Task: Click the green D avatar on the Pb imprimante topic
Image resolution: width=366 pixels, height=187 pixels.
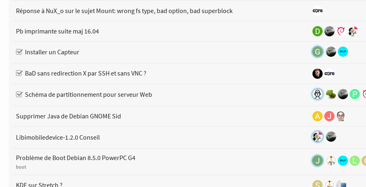Action: (x=317, y=31)
